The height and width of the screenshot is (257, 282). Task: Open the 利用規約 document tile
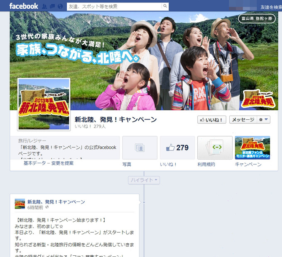tap(215, 148)
